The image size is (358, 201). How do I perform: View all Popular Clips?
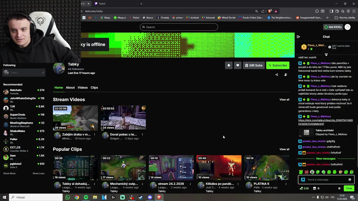point(284,149)
